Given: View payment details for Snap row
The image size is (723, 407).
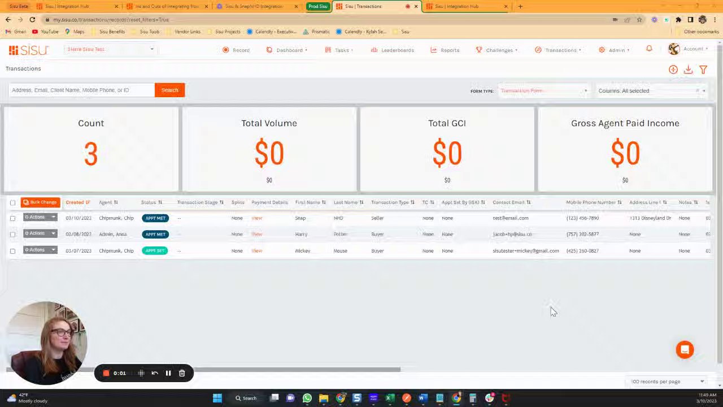Looking at the screenshot, I should (x=257, y=218).
